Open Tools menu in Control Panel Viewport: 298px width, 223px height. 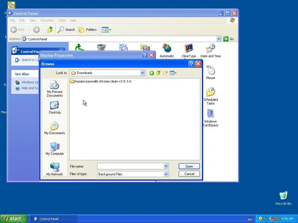tap(62, 20)
